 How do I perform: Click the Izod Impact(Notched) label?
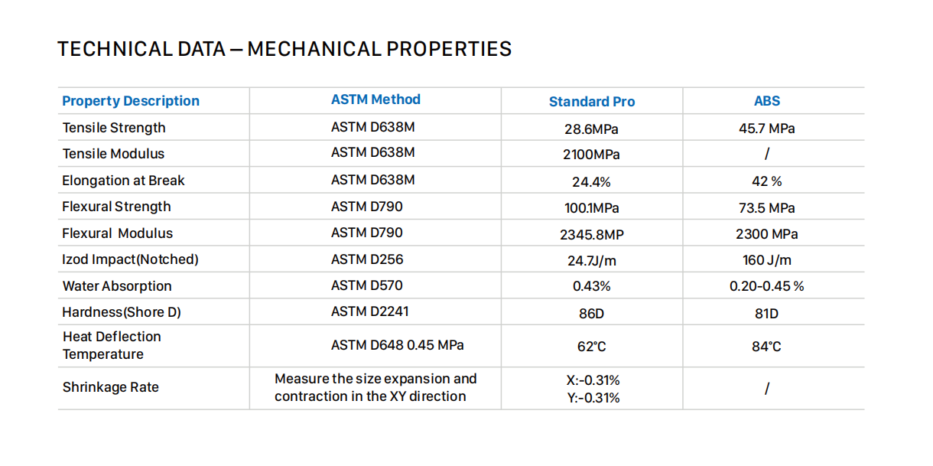coord(130,259)
